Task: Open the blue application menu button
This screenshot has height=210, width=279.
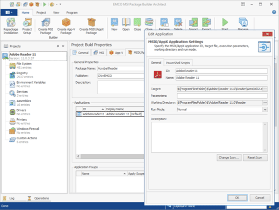Action: [9, 13]
